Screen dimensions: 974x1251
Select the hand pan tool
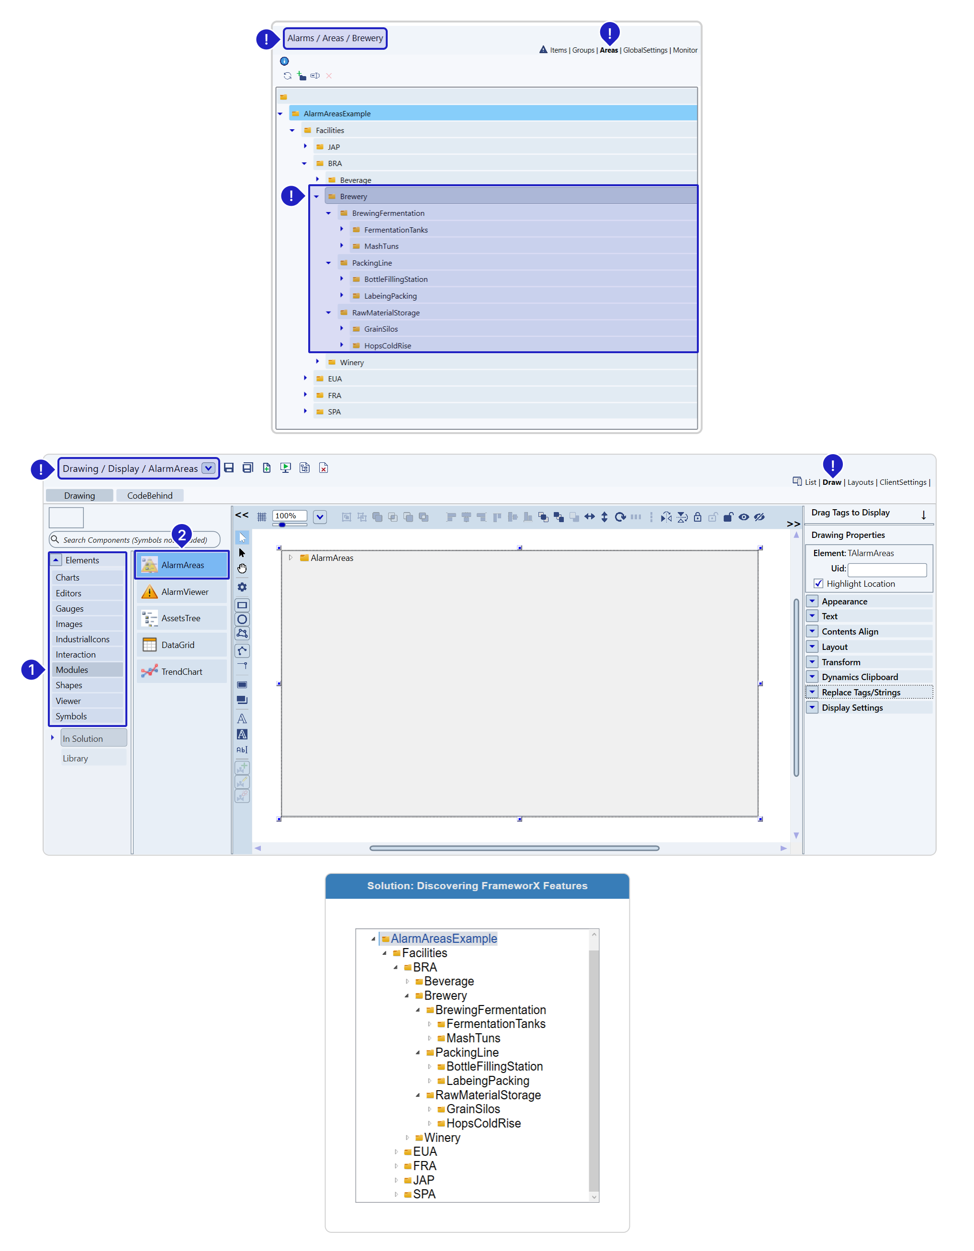[242, 569]
